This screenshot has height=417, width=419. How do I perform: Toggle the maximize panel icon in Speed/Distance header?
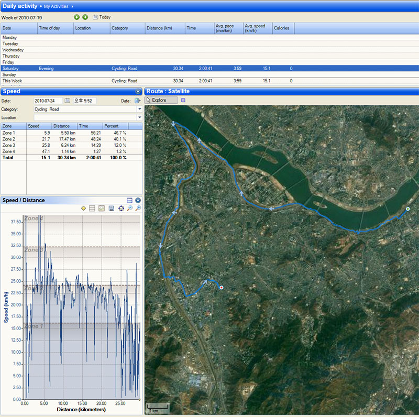129,200
